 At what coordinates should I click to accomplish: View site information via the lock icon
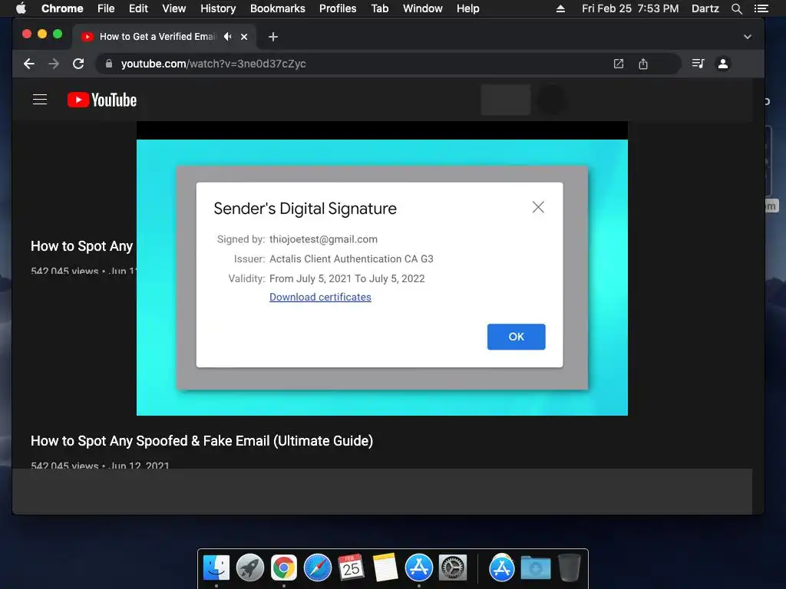[109, 64]
